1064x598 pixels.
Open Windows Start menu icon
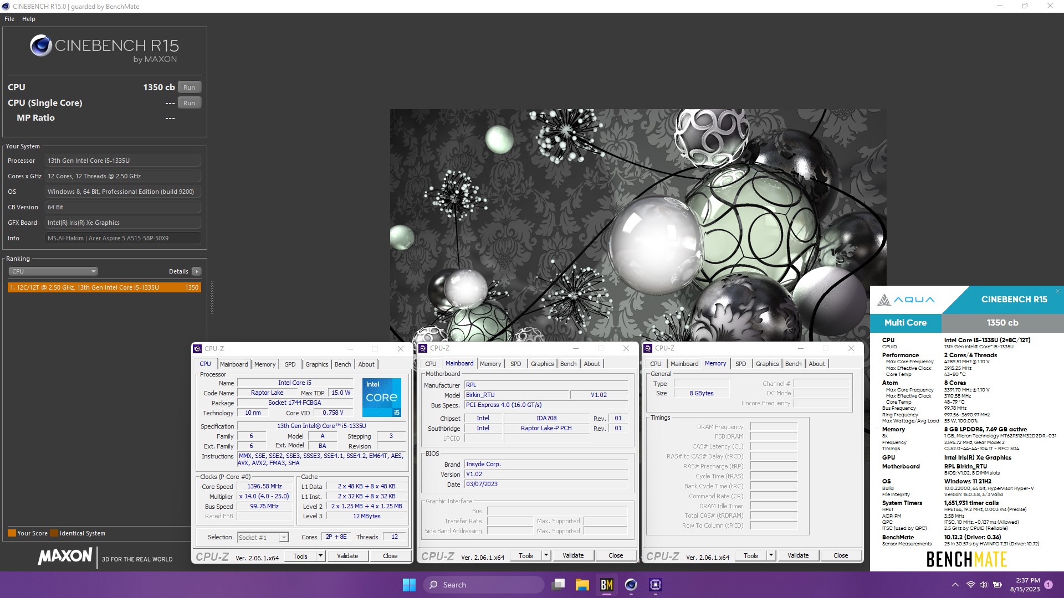click(409, 585)
